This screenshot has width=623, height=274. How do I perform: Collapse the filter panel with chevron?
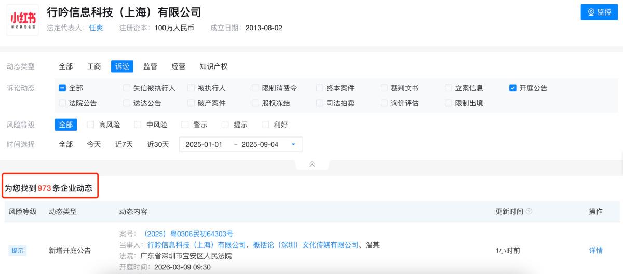click(x=312, y=164)
